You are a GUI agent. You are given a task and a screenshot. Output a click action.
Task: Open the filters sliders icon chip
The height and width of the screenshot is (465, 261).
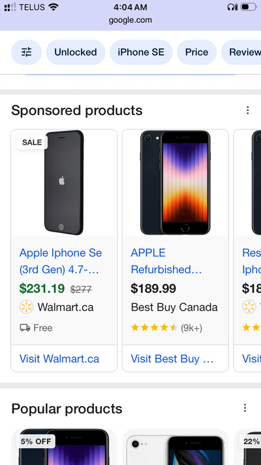(x=26, y=52)
